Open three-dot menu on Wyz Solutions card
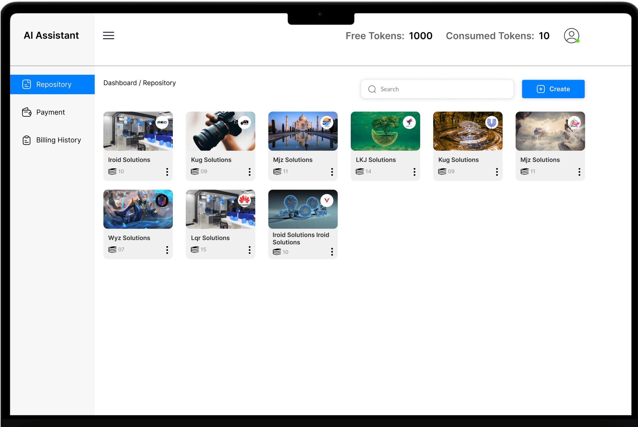This screenshot has height=427, width=638. 167,250
